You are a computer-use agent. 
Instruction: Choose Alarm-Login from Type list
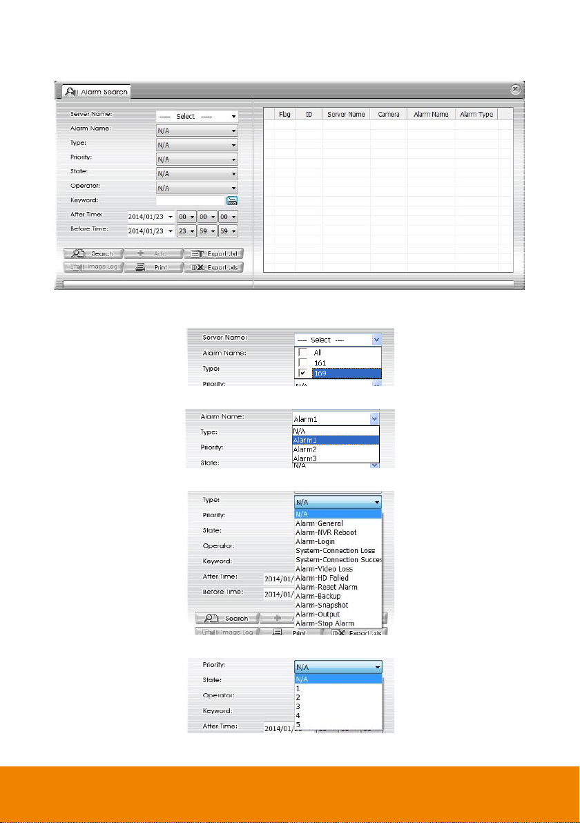[x=338, y=541]
